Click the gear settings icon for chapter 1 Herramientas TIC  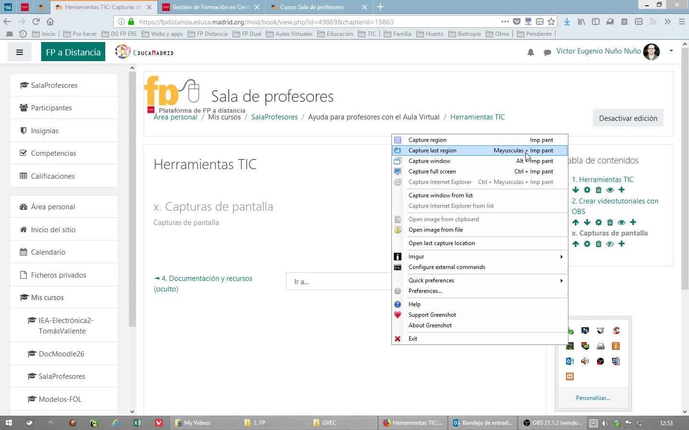pos(587,190)
